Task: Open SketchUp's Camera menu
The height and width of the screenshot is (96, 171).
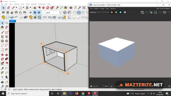Action: [17, 4]
